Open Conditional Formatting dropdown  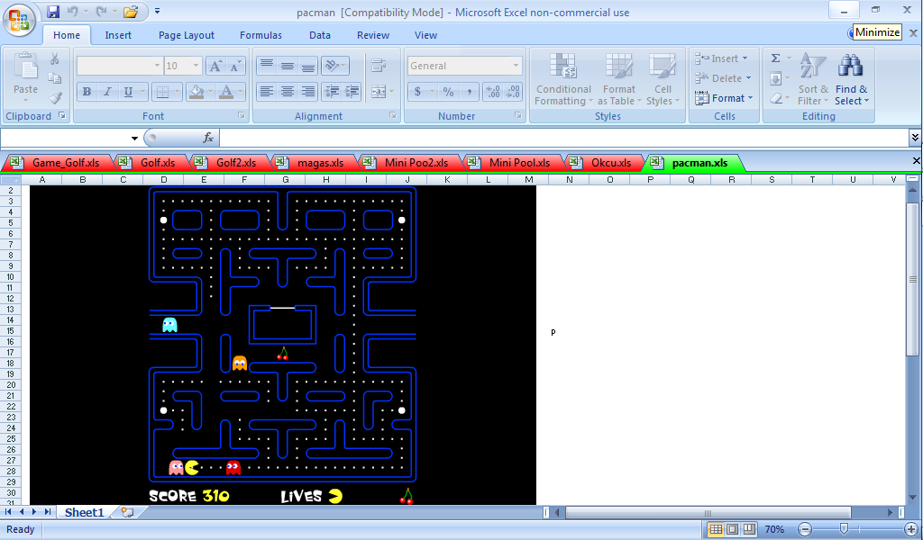563,80
